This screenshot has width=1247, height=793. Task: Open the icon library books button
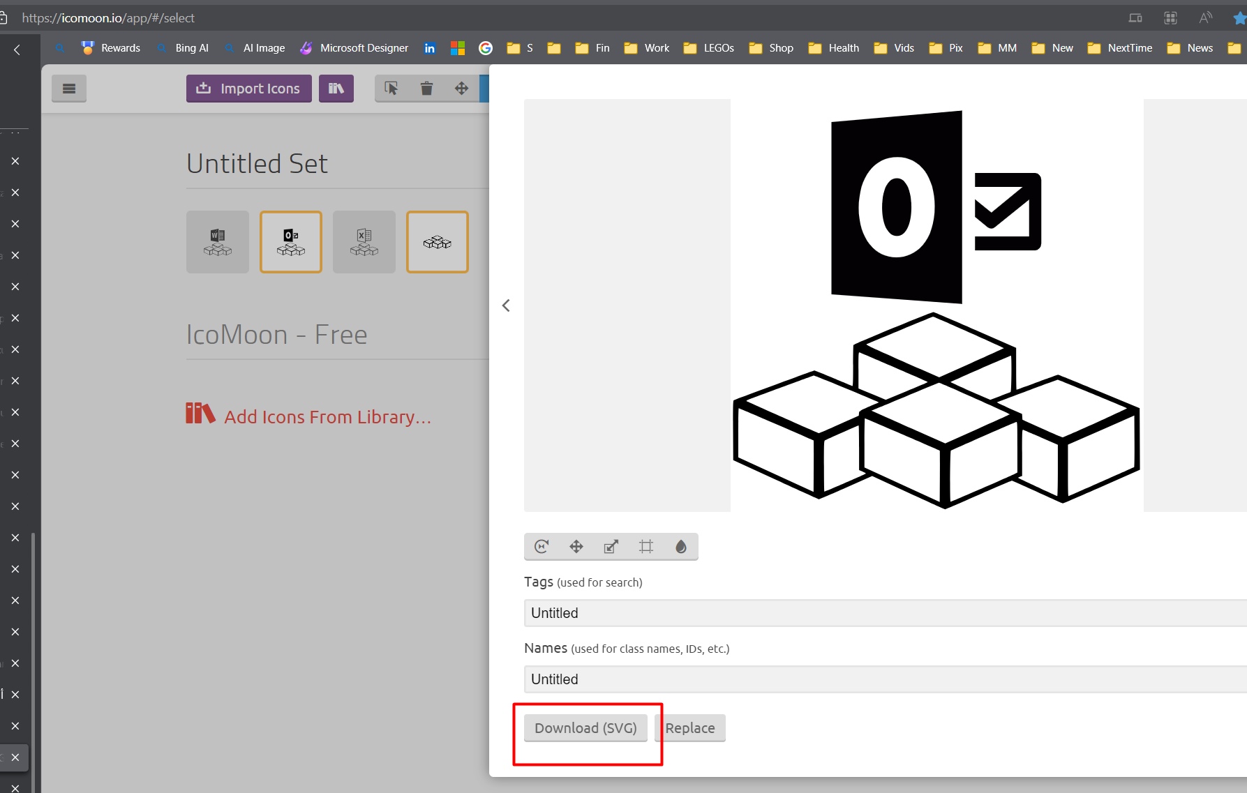(x=336, y=89)
